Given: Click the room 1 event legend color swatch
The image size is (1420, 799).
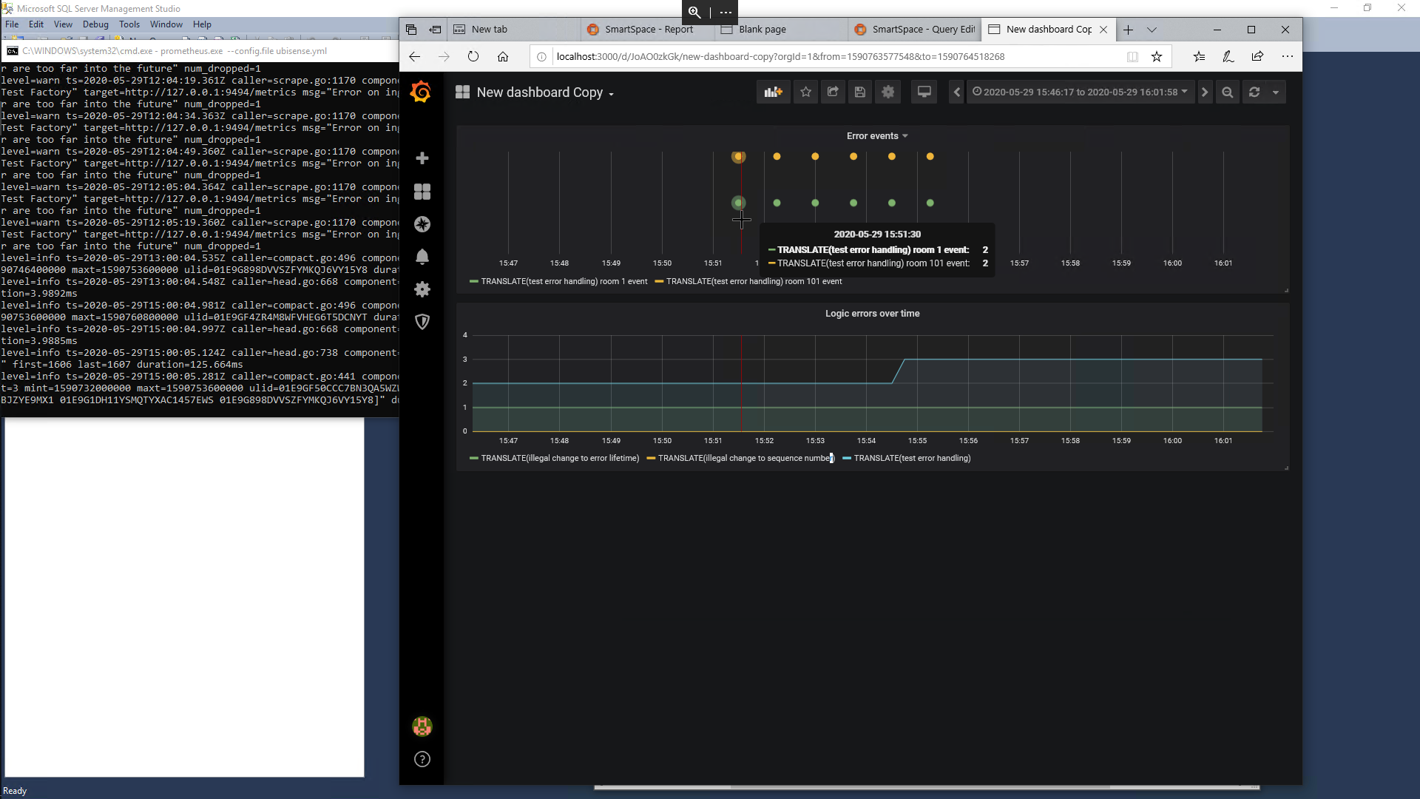Looking at the screenshot, I should pyautogui.click(x=473, y=281).
